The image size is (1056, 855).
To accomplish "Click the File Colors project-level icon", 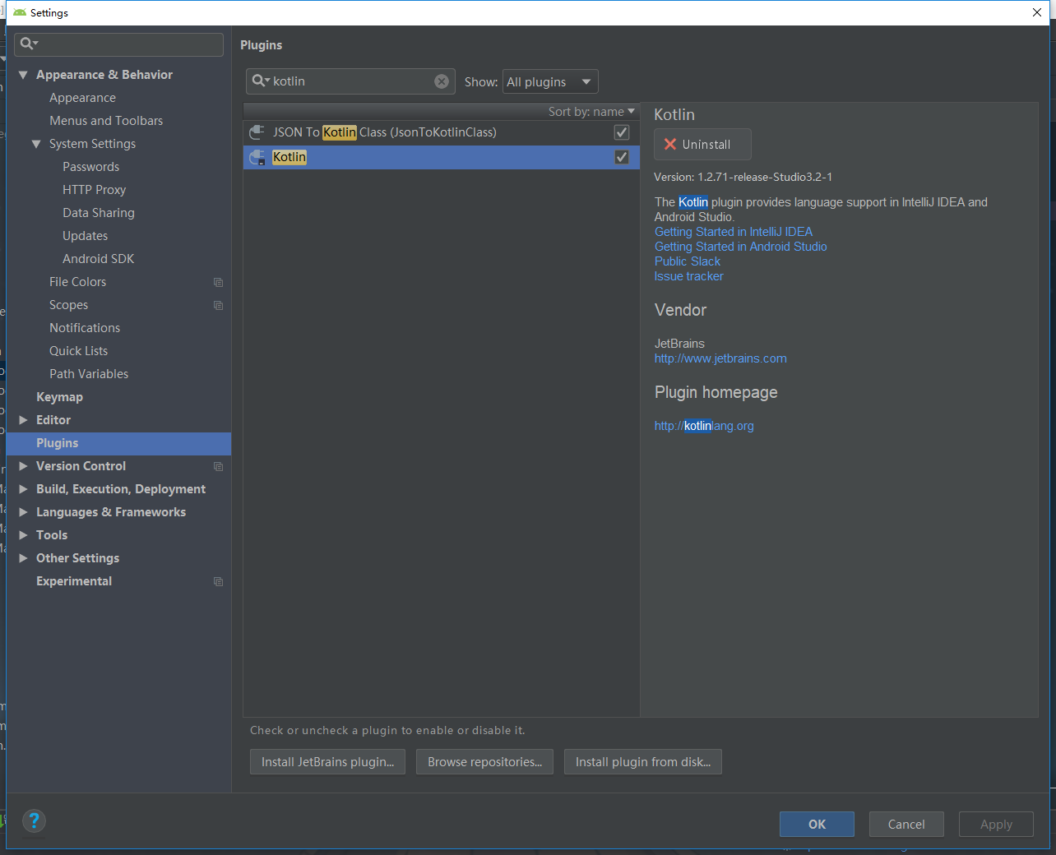I will [x=218, y=282].
